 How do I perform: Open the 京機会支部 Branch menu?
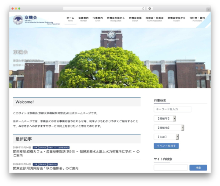click(135, 19)
